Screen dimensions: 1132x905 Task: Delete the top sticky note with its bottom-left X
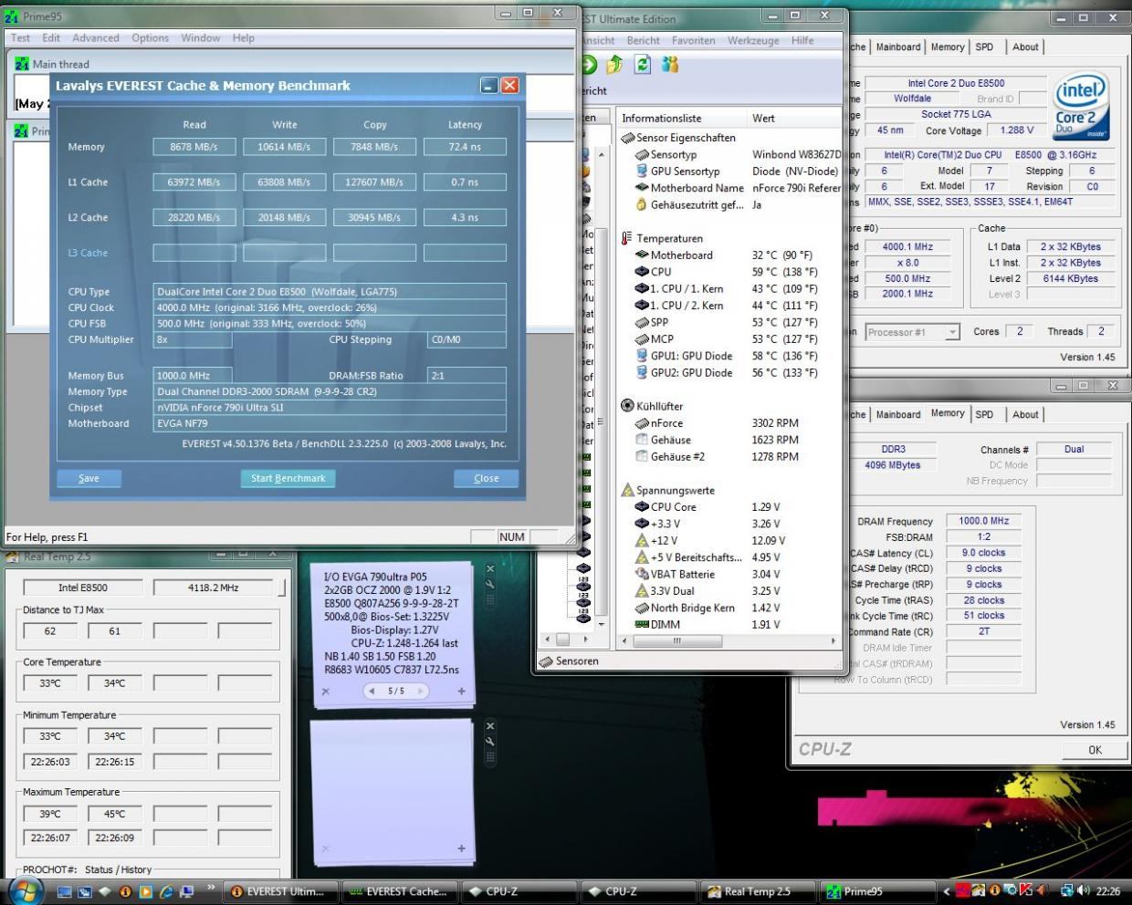[x=326, y=692]
